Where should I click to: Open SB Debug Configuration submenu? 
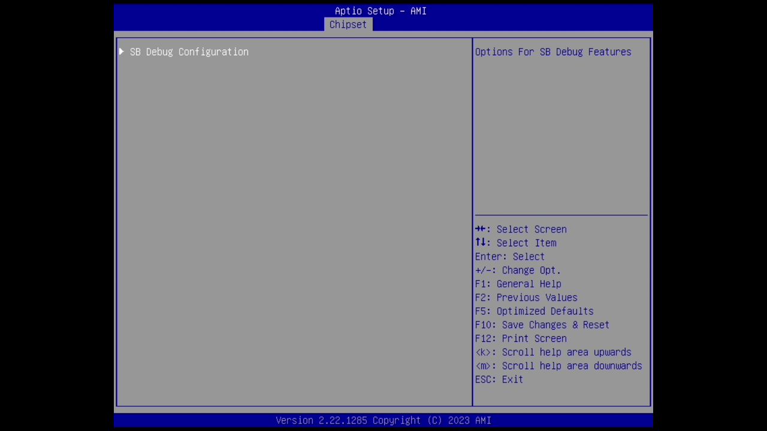point(189,52)
